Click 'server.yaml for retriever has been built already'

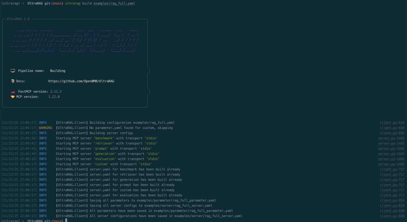[x=135, y=175]
